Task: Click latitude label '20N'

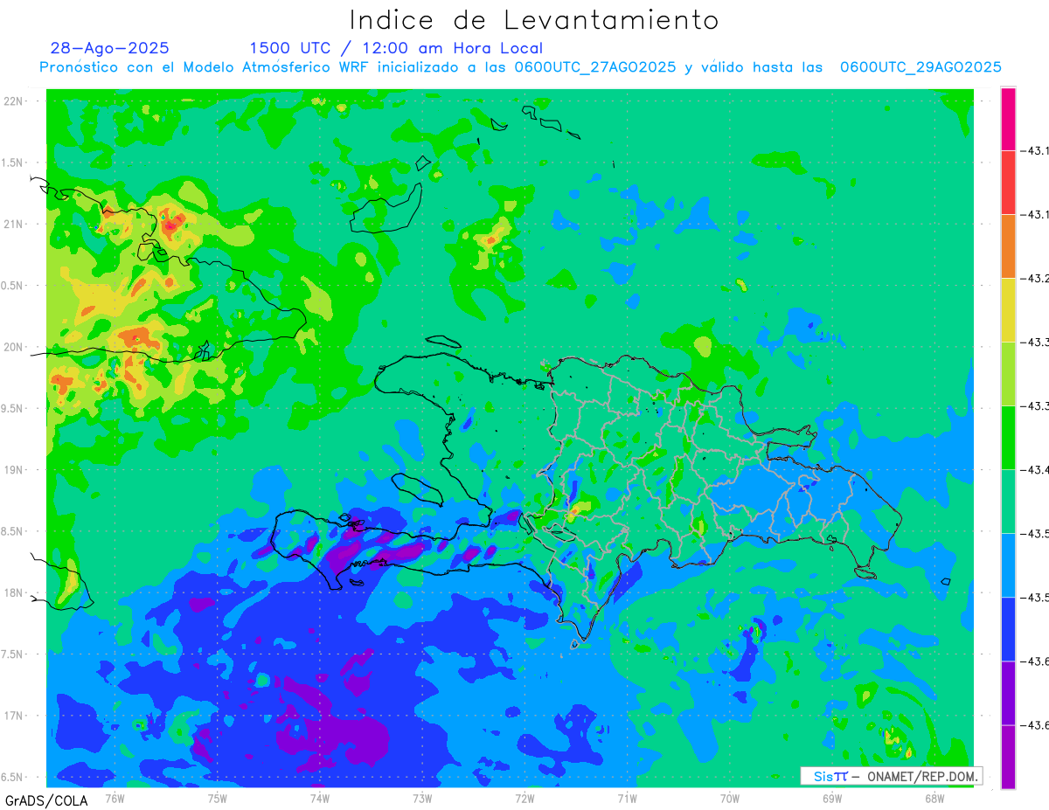Action: coord(14,347)
